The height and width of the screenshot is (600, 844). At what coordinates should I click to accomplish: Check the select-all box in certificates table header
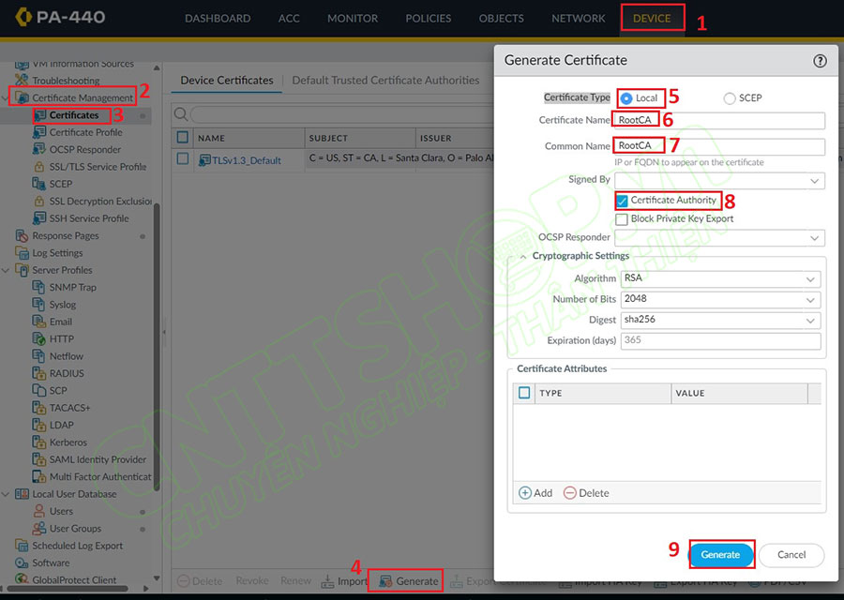183,137
